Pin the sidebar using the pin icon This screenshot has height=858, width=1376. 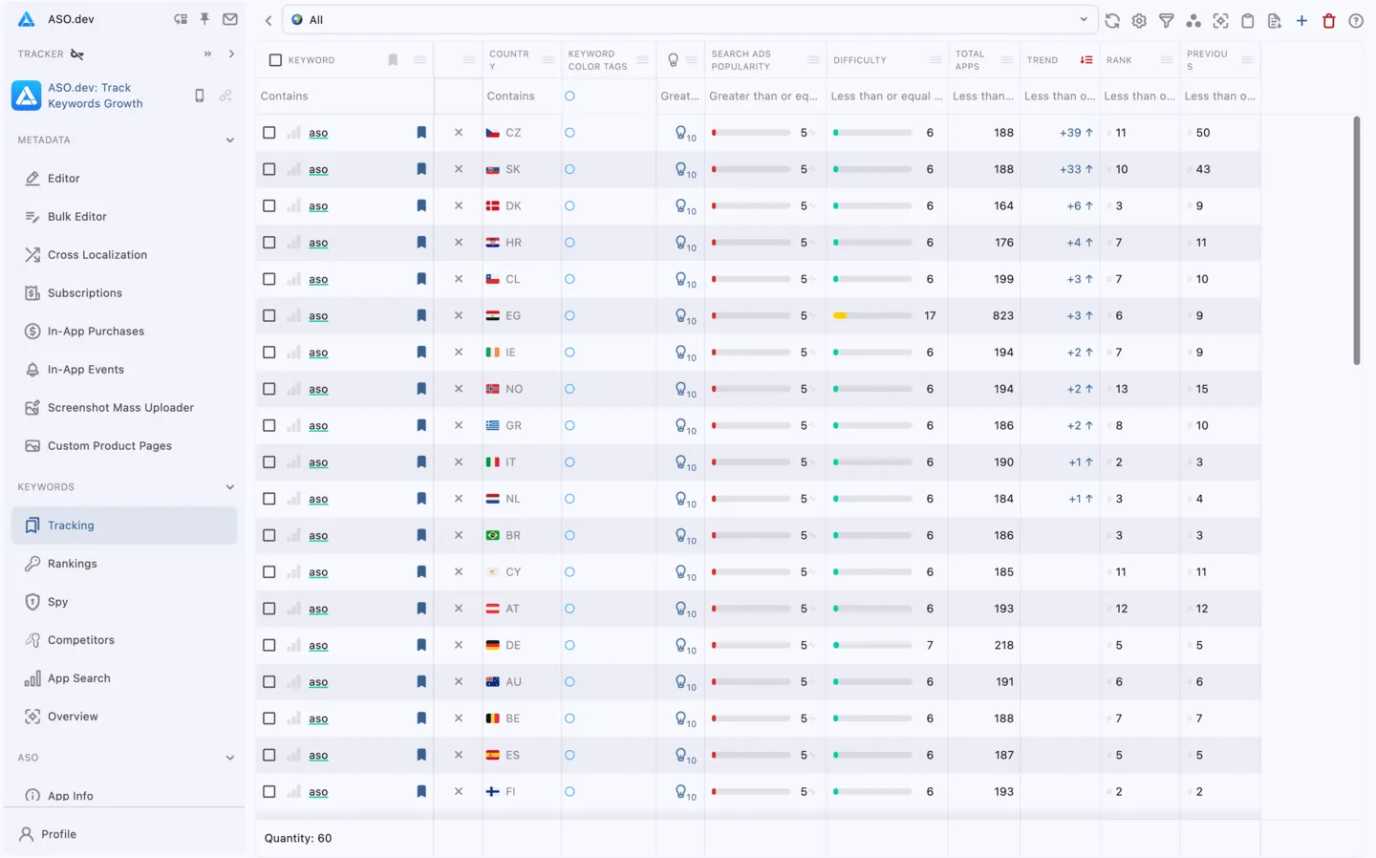pos(204,19)
